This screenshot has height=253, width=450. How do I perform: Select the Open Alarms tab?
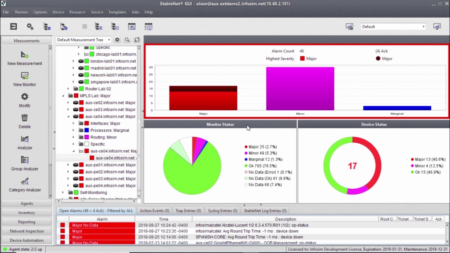click(x=96, y=211)
